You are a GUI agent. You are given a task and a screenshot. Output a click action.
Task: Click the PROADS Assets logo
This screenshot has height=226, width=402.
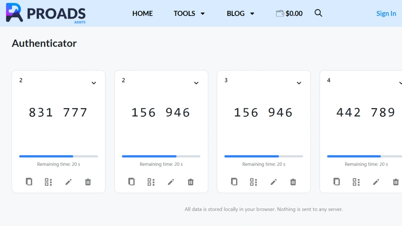pos(46,13)
